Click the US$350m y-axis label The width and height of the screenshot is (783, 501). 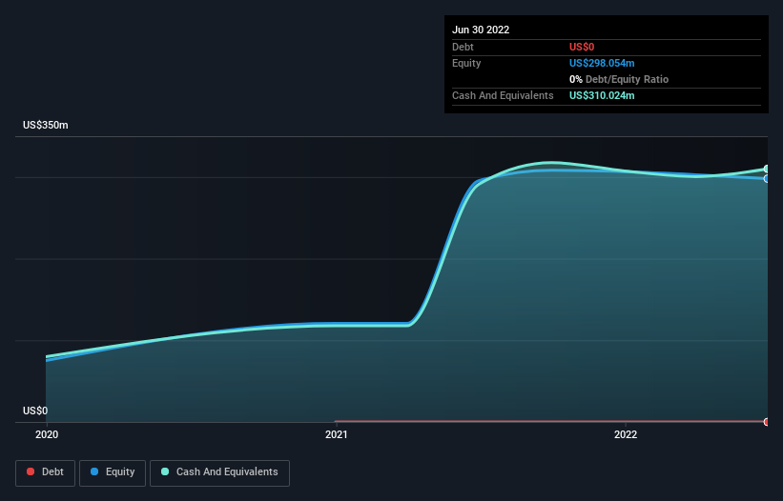pyautogui.click(x=46, y=125)
